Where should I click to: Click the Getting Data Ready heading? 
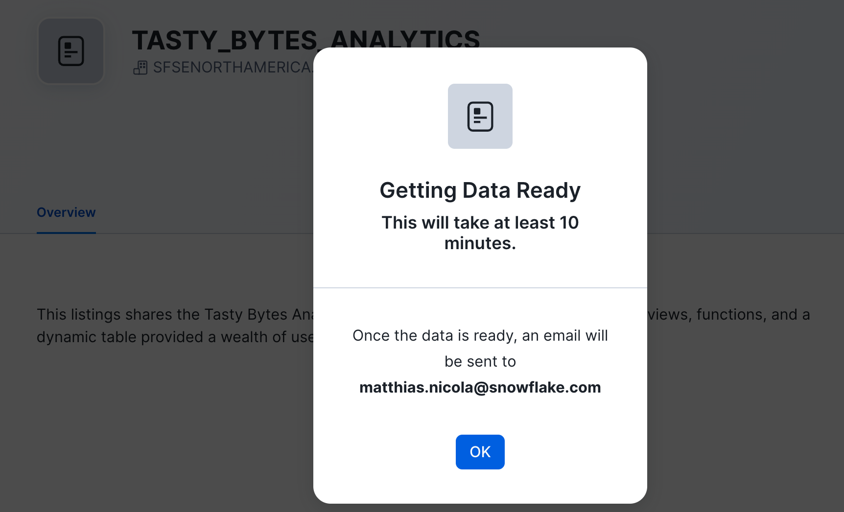tap(480, 190)
